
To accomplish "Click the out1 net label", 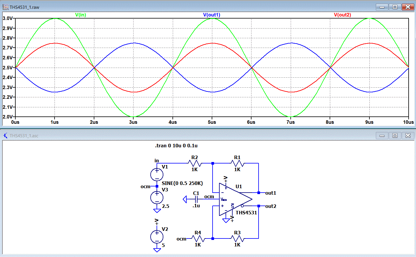I will coord(271,193).
